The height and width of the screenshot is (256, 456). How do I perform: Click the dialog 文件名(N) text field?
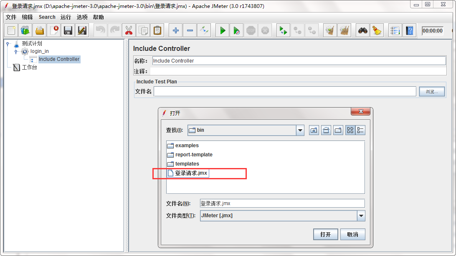point(282,203)
